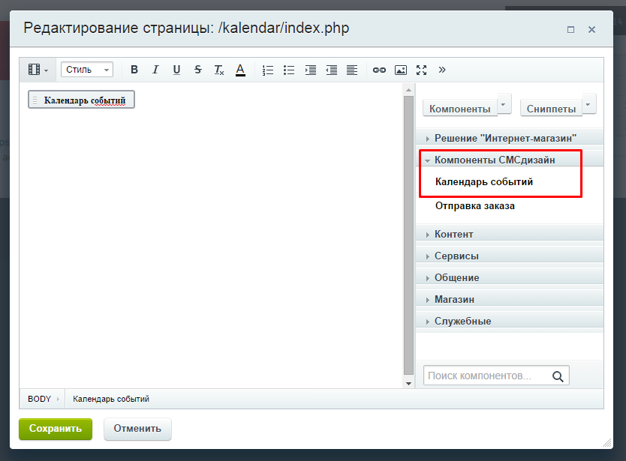Screen dimensions: 626x461
Task: Click the justify alignment icon
Action: coord(352,69)
